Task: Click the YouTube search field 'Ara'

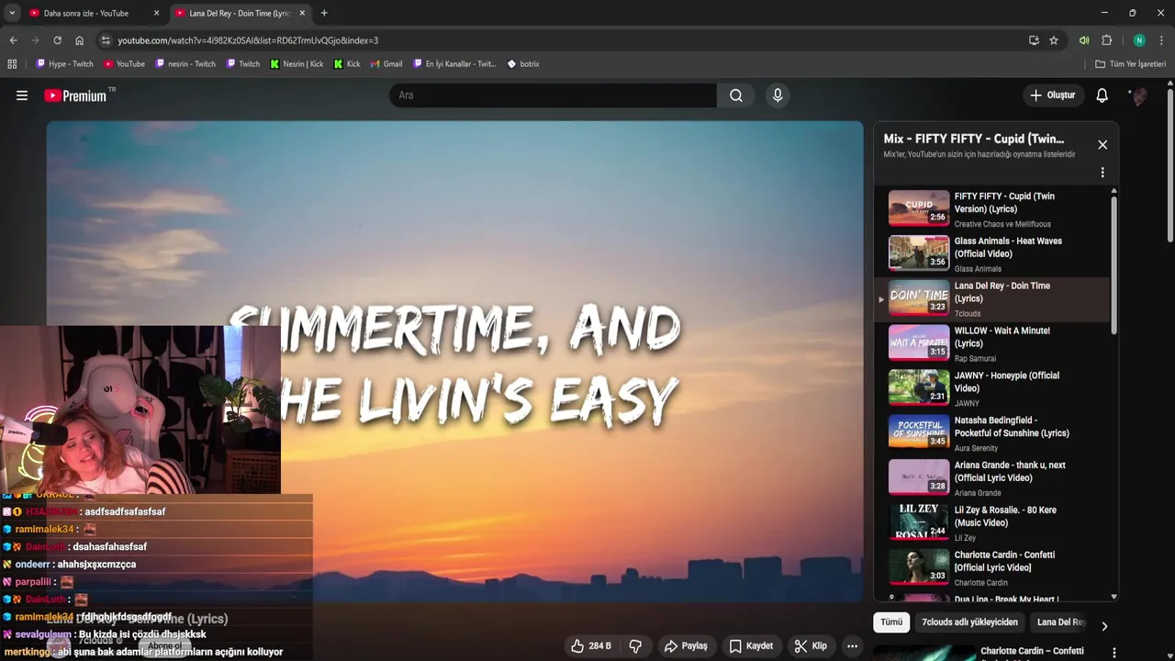Action: pos(554,95)
